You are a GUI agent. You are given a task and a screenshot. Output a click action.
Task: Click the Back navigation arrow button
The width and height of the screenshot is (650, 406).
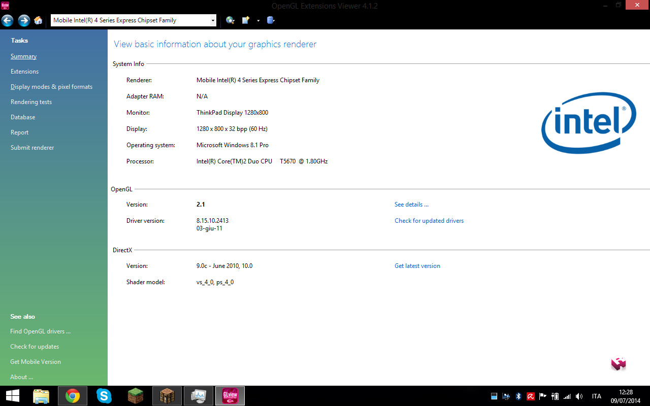(x=8, y=20)
